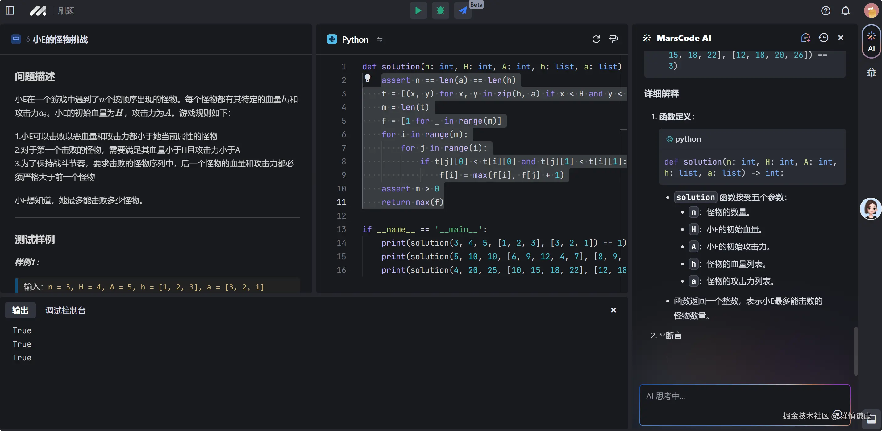This screenshot has height=431, width=882.
Task: Click the debug icon in right sidebar
Action: click(x=871, y=72)
